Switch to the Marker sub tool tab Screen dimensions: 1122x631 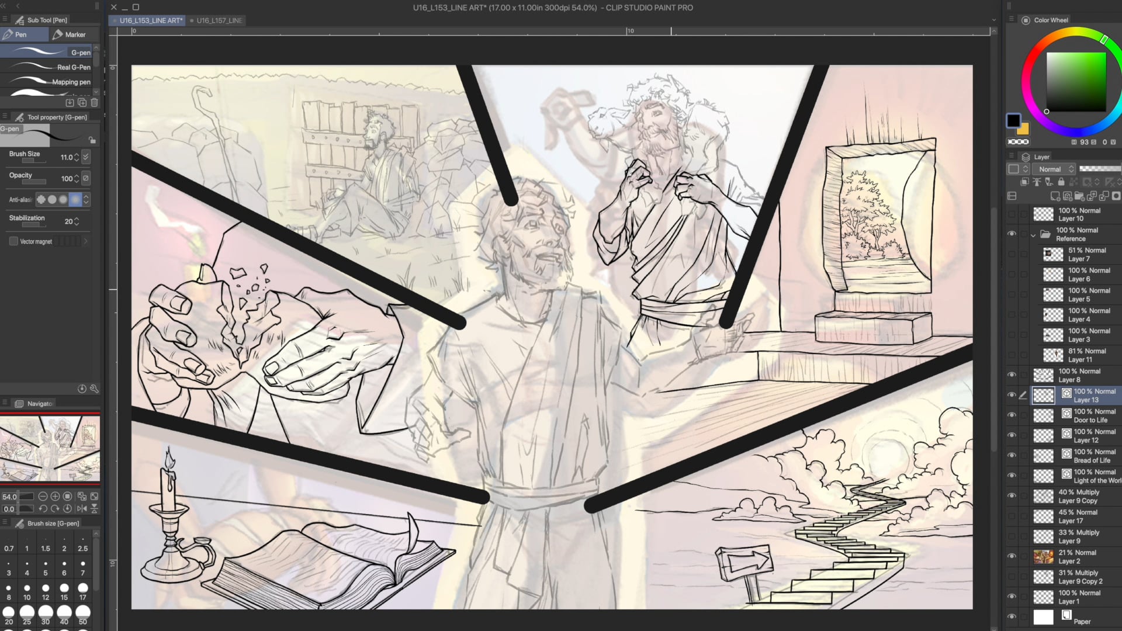point(70,34)
